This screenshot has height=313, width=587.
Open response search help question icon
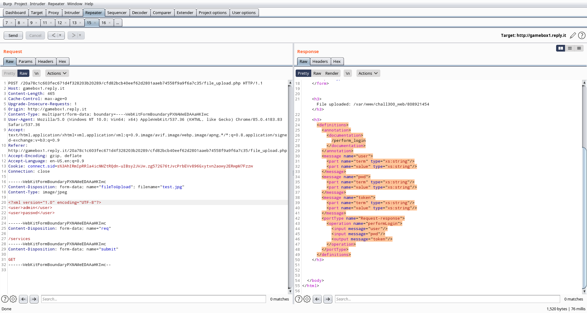(299, 299)
